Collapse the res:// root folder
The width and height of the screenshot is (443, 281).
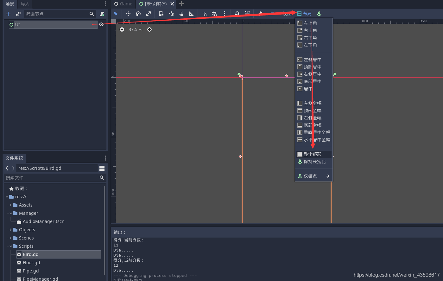pyautogui.click(x=7, y=197)
